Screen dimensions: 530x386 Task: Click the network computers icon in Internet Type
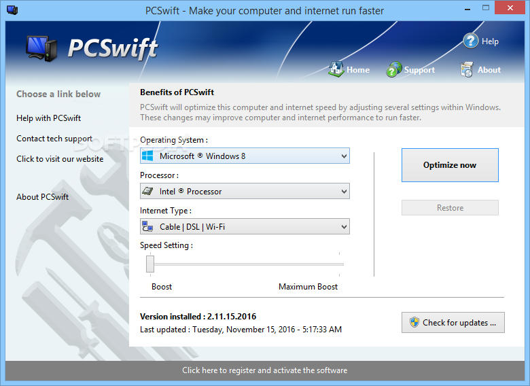[147, 226]
